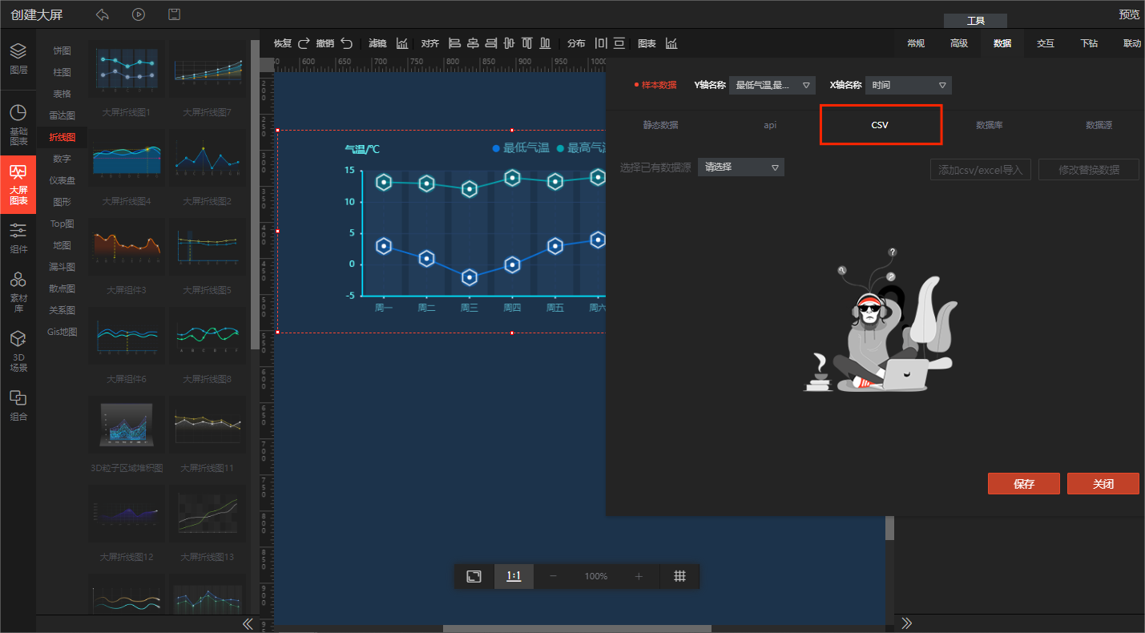Image resolution: width=1145 pixels, height=633 pixels.
Task: Select the CSV data tab
Action: [881, 125]
